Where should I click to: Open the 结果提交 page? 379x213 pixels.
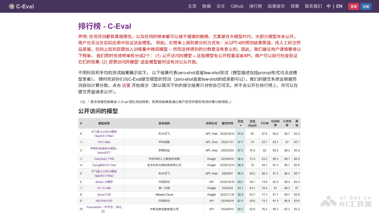coord(276,6)
